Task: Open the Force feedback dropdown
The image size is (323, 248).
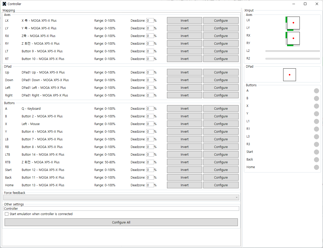Action: tap(121, 197)
